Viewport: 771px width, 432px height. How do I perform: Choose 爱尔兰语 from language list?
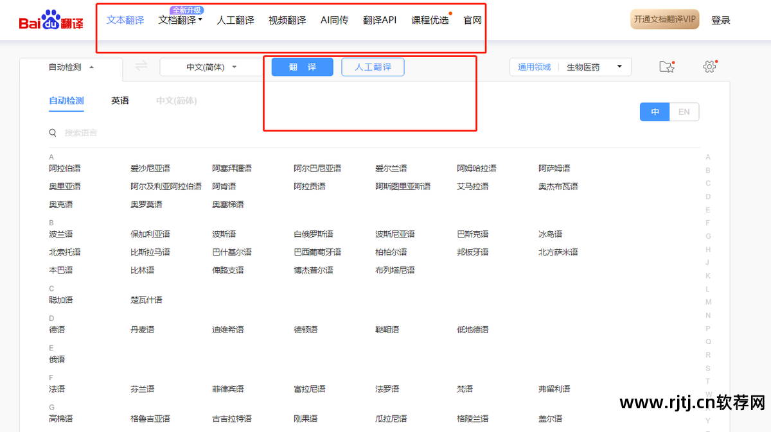tap(391, 168)
